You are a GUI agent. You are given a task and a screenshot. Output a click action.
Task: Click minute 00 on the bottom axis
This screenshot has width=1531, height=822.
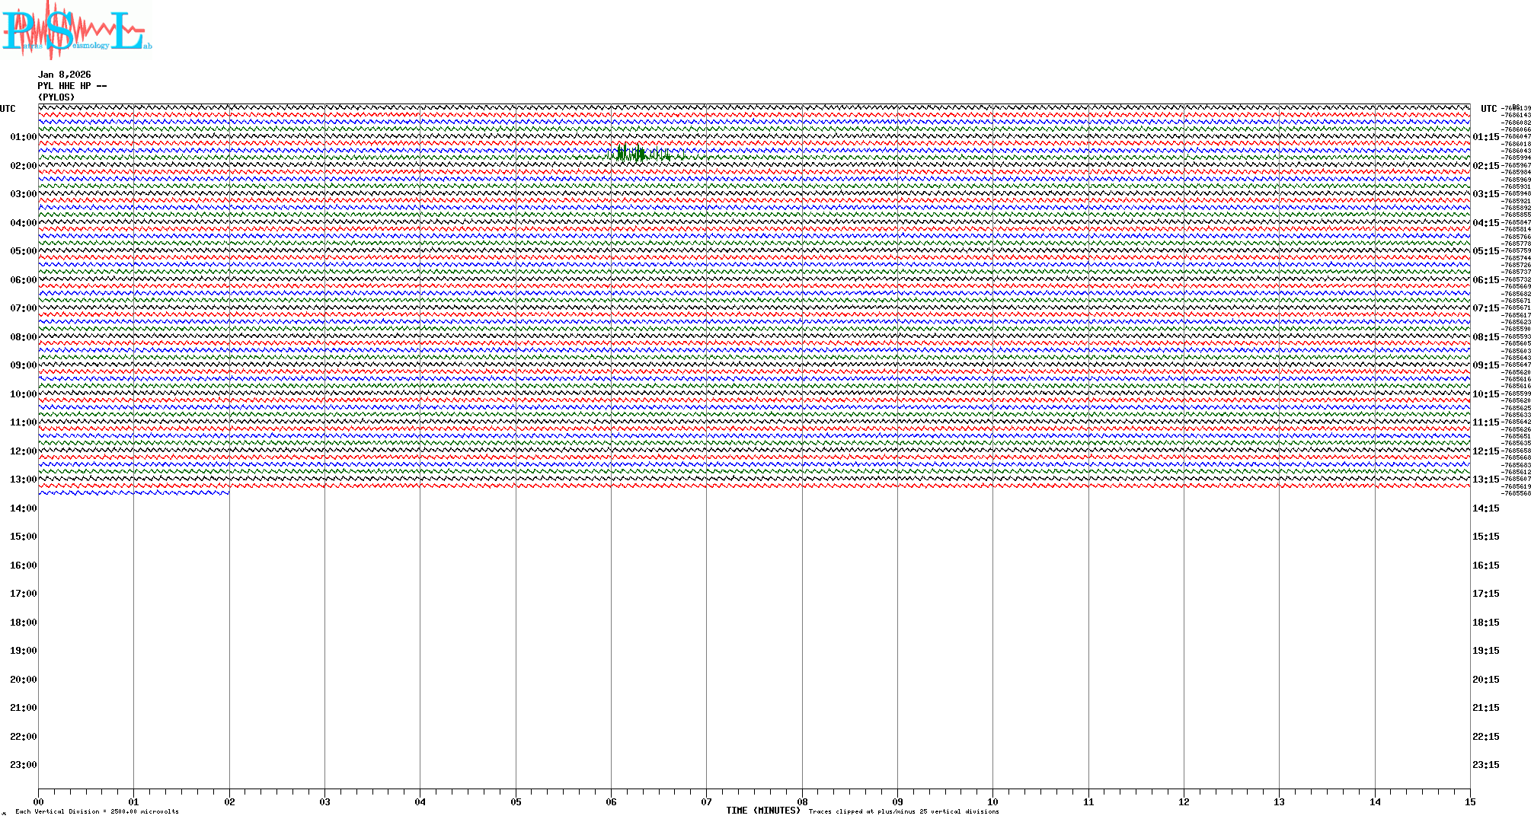[39, 802]
